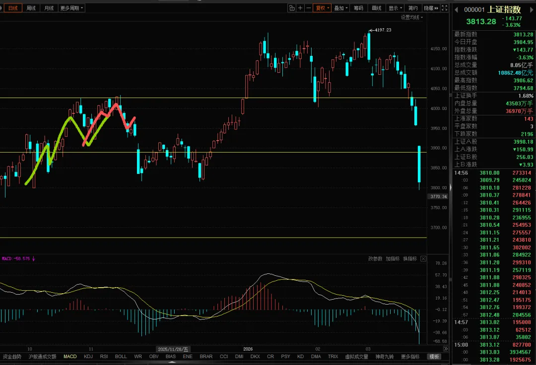Toggle 画线 drawing tools

377,8
